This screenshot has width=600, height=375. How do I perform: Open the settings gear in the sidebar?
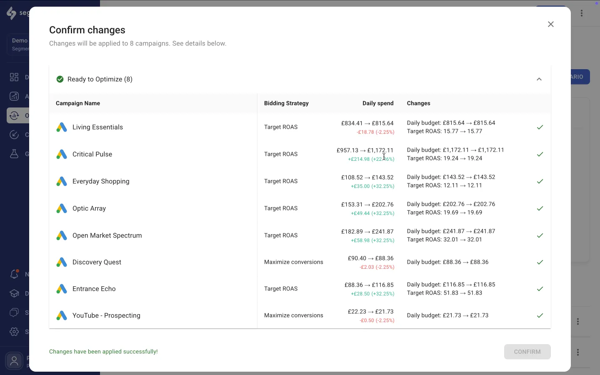[x=14, y=332]
